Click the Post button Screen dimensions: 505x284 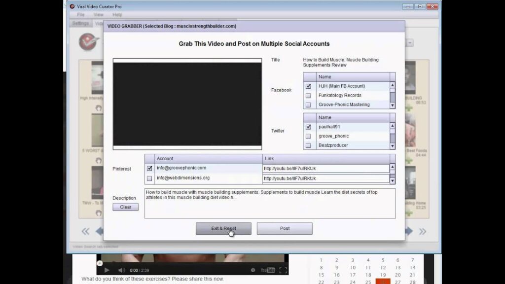pyautogui.click(x=285, y=228)
